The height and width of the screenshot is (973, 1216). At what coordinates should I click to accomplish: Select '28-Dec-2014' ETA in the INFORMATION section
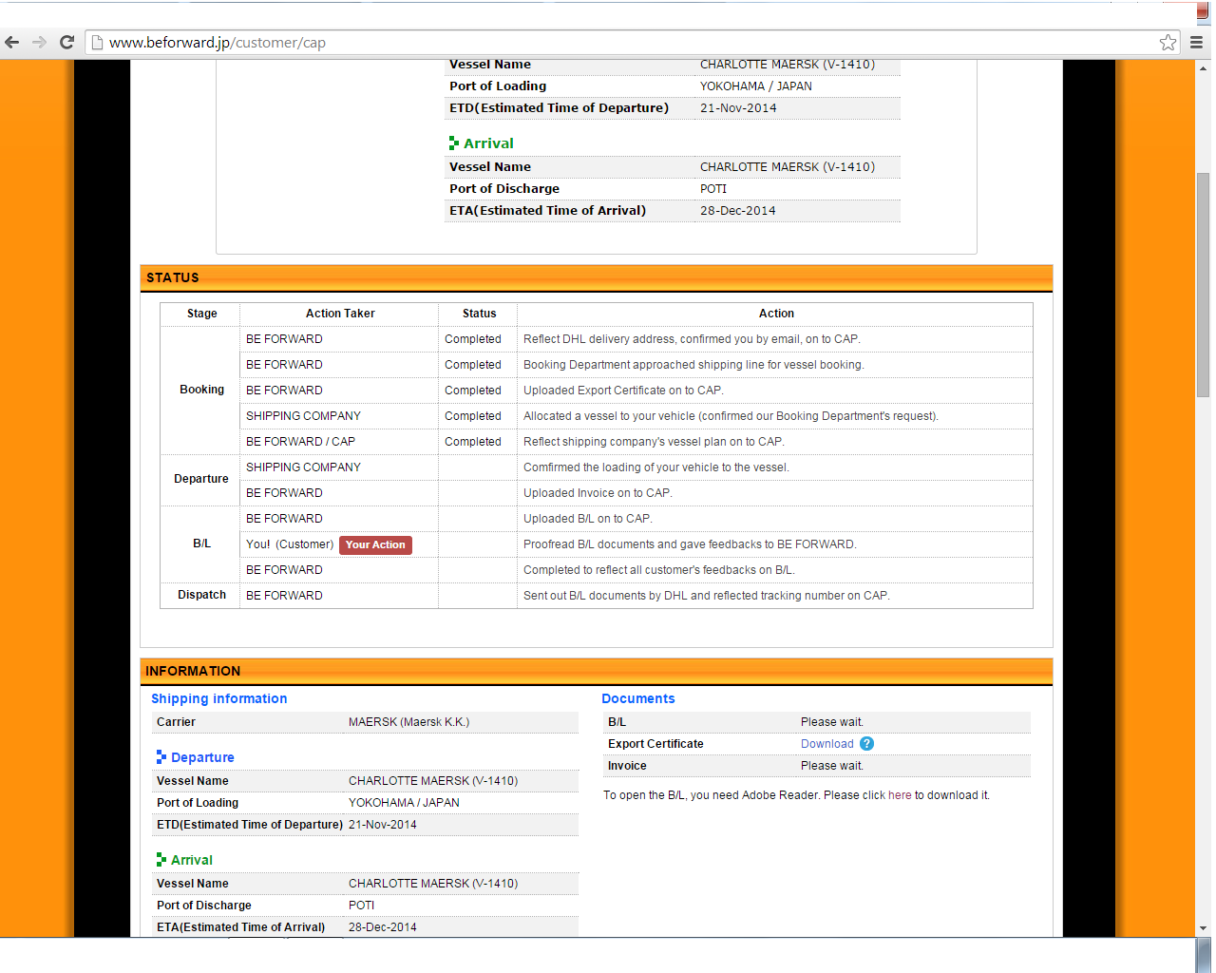(382, 927)
